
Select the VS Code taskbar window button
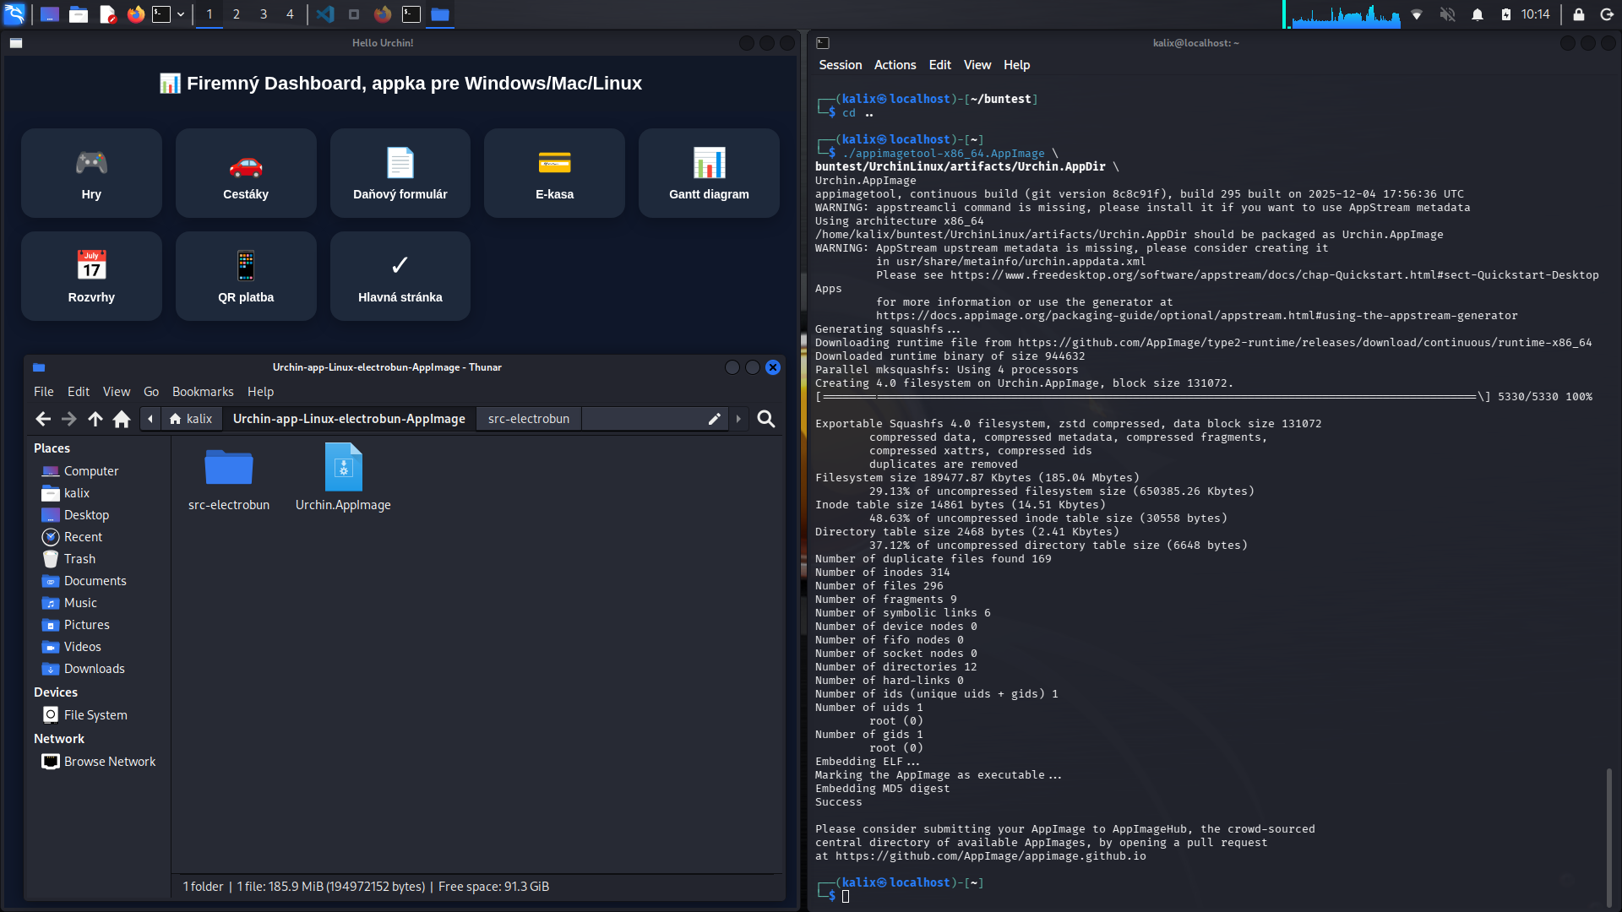pyautogui.click(x=325, y=14)
